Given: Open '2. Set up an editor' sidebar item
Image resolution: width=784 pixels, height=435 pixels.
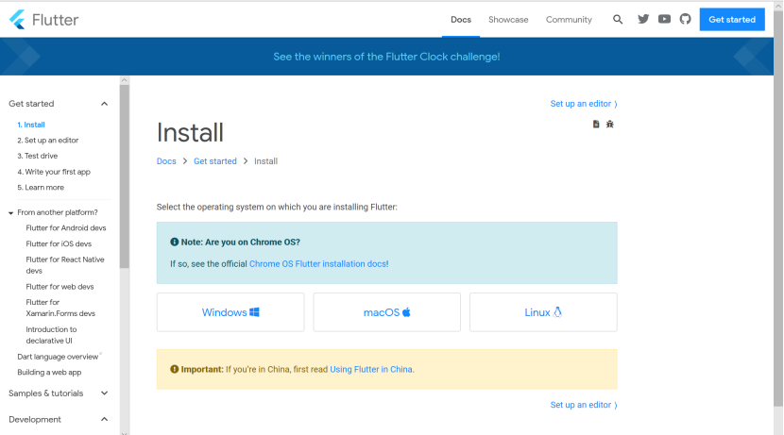Looking at the screenshot, I should coord(48,141).
